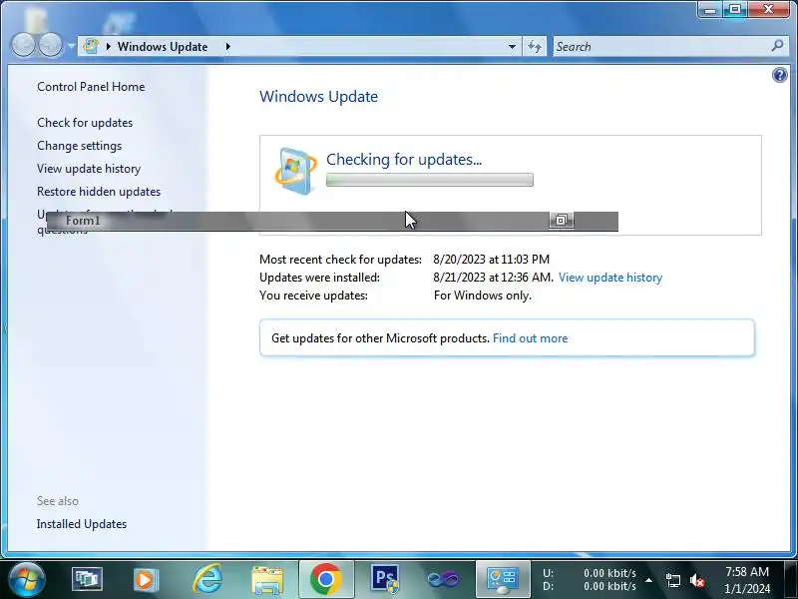
Task: Open Installed Updates link
Action: point(82,523)
